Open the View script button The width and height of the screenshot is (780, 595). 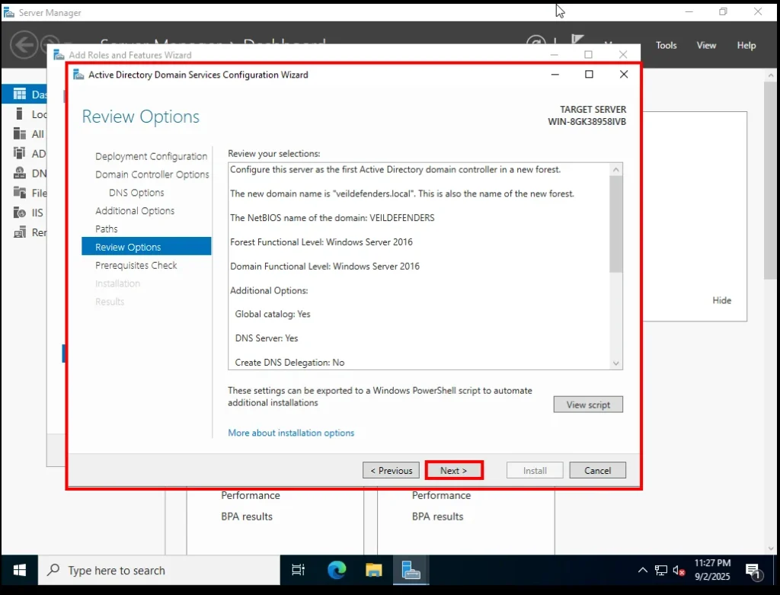click(x=588, y=405)
